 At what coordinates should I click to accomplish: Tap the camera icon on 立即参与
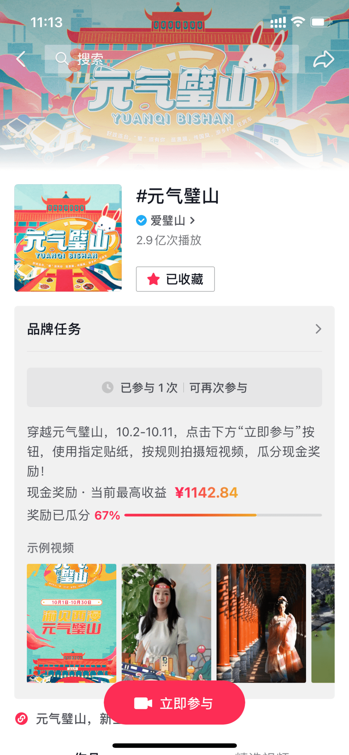[x=143, y=703]
